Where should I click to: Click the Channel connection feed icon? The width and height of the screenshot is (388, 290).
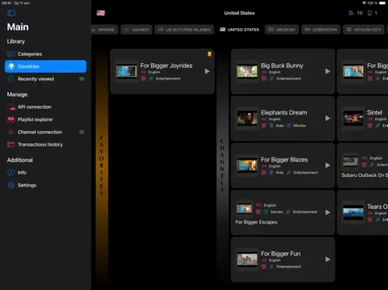pos(11,132)
